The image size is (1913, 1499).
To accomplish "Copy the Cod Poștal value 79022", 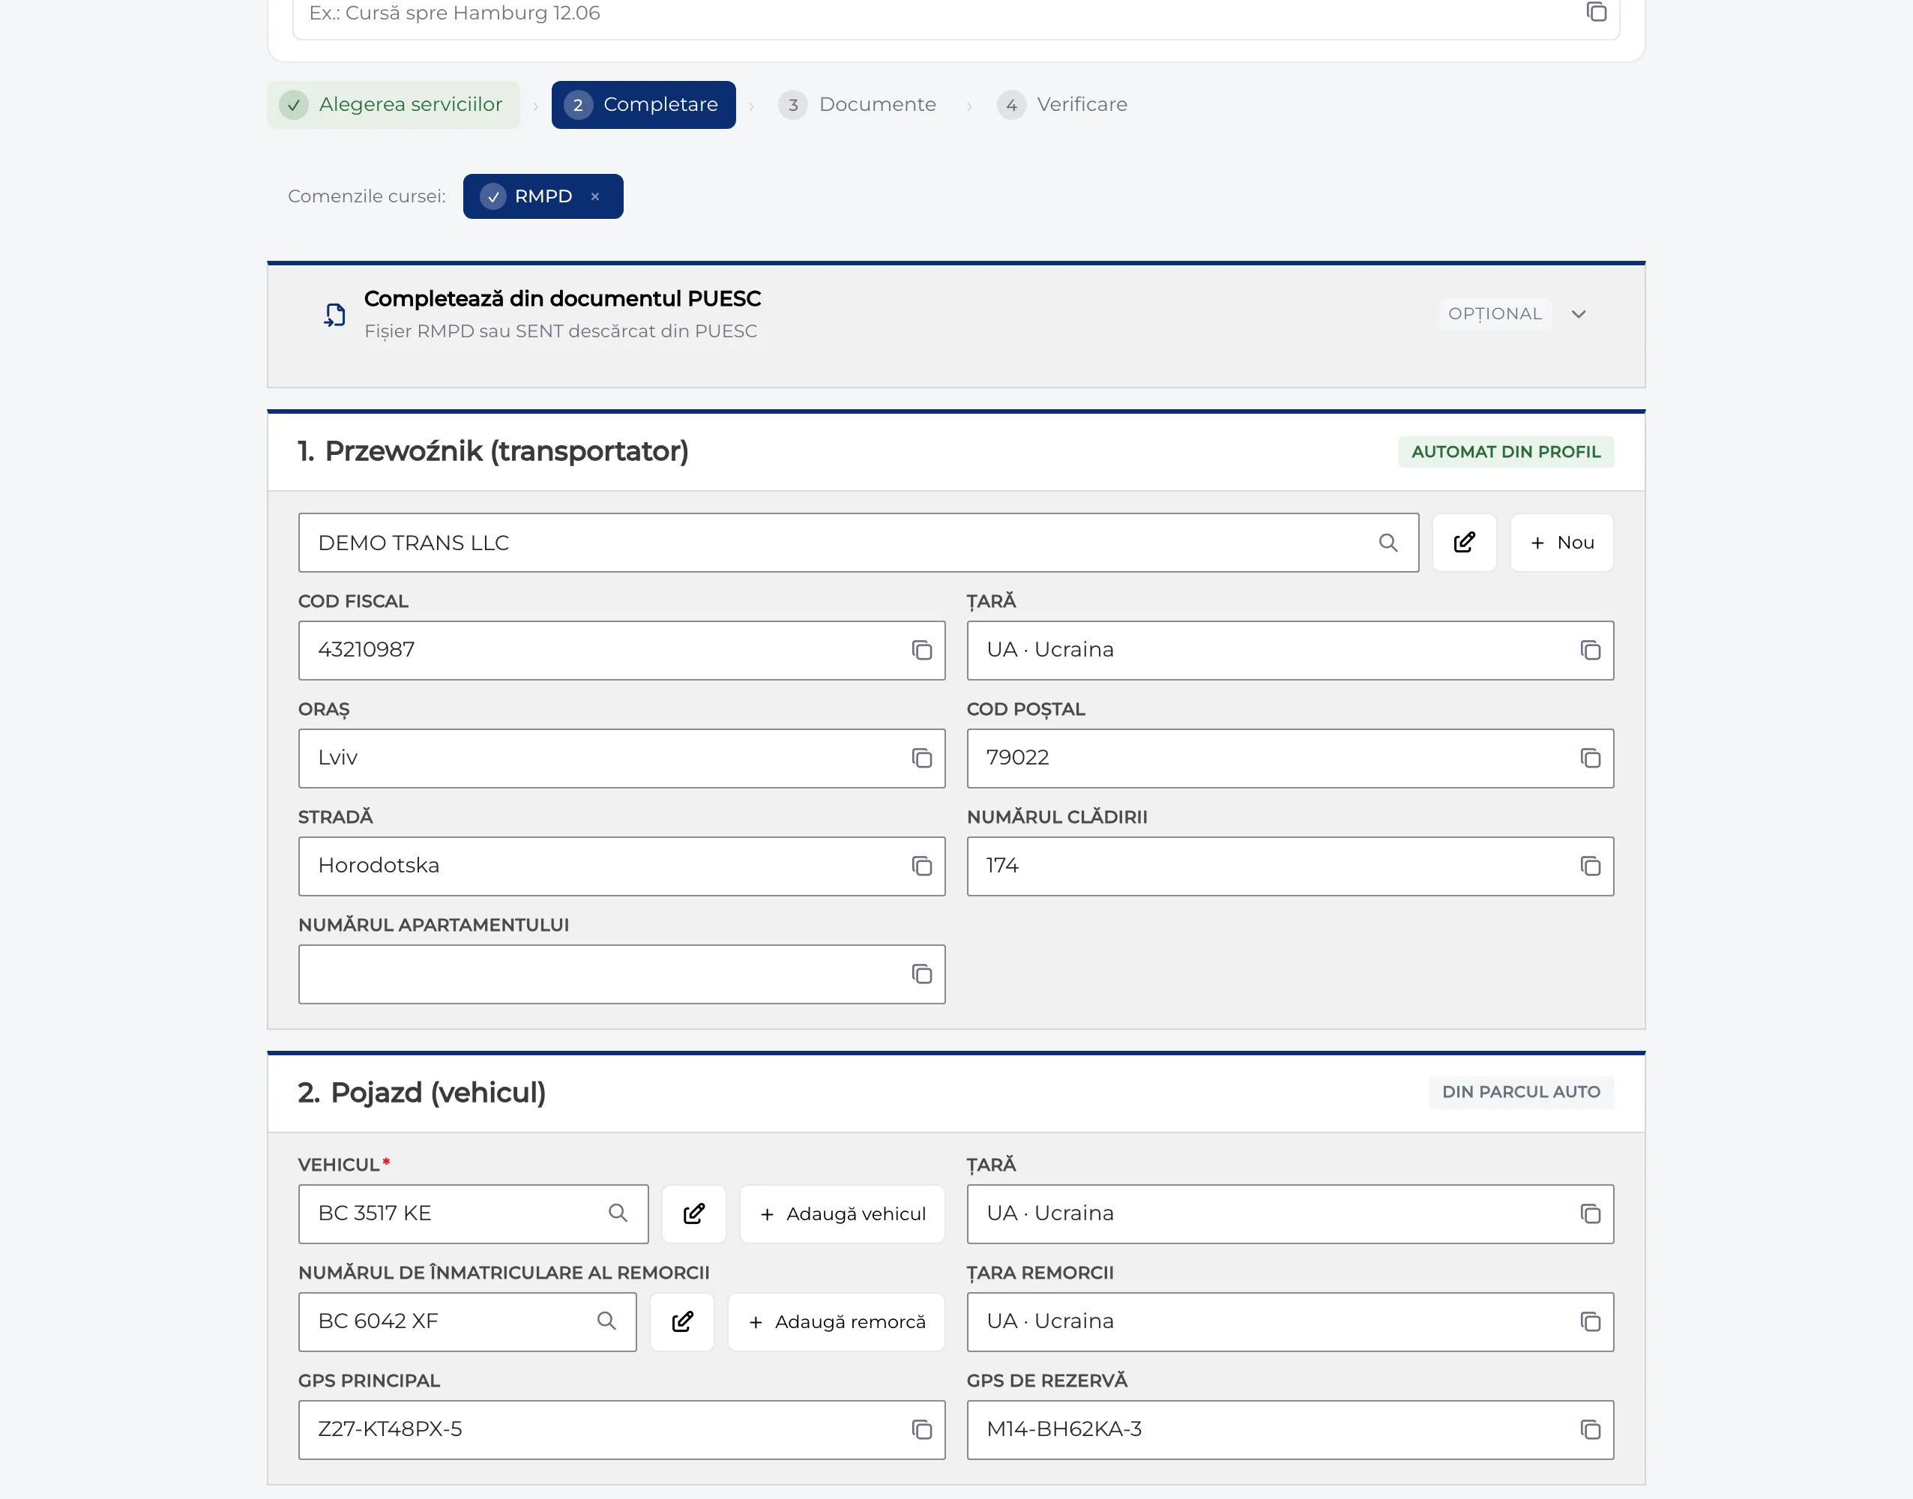I will (1590, 758).
